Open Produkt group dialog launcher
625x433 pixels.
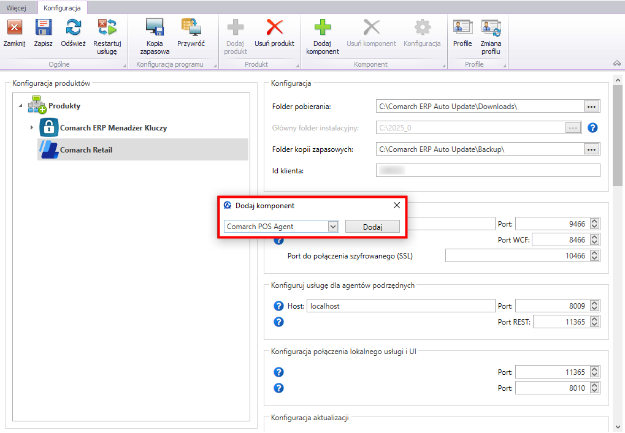(297, 66)
